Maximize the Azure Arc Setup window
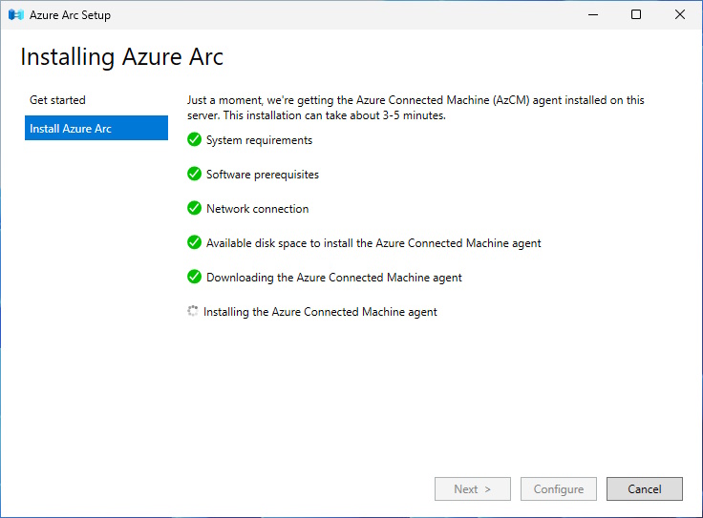 coord(636,14)
